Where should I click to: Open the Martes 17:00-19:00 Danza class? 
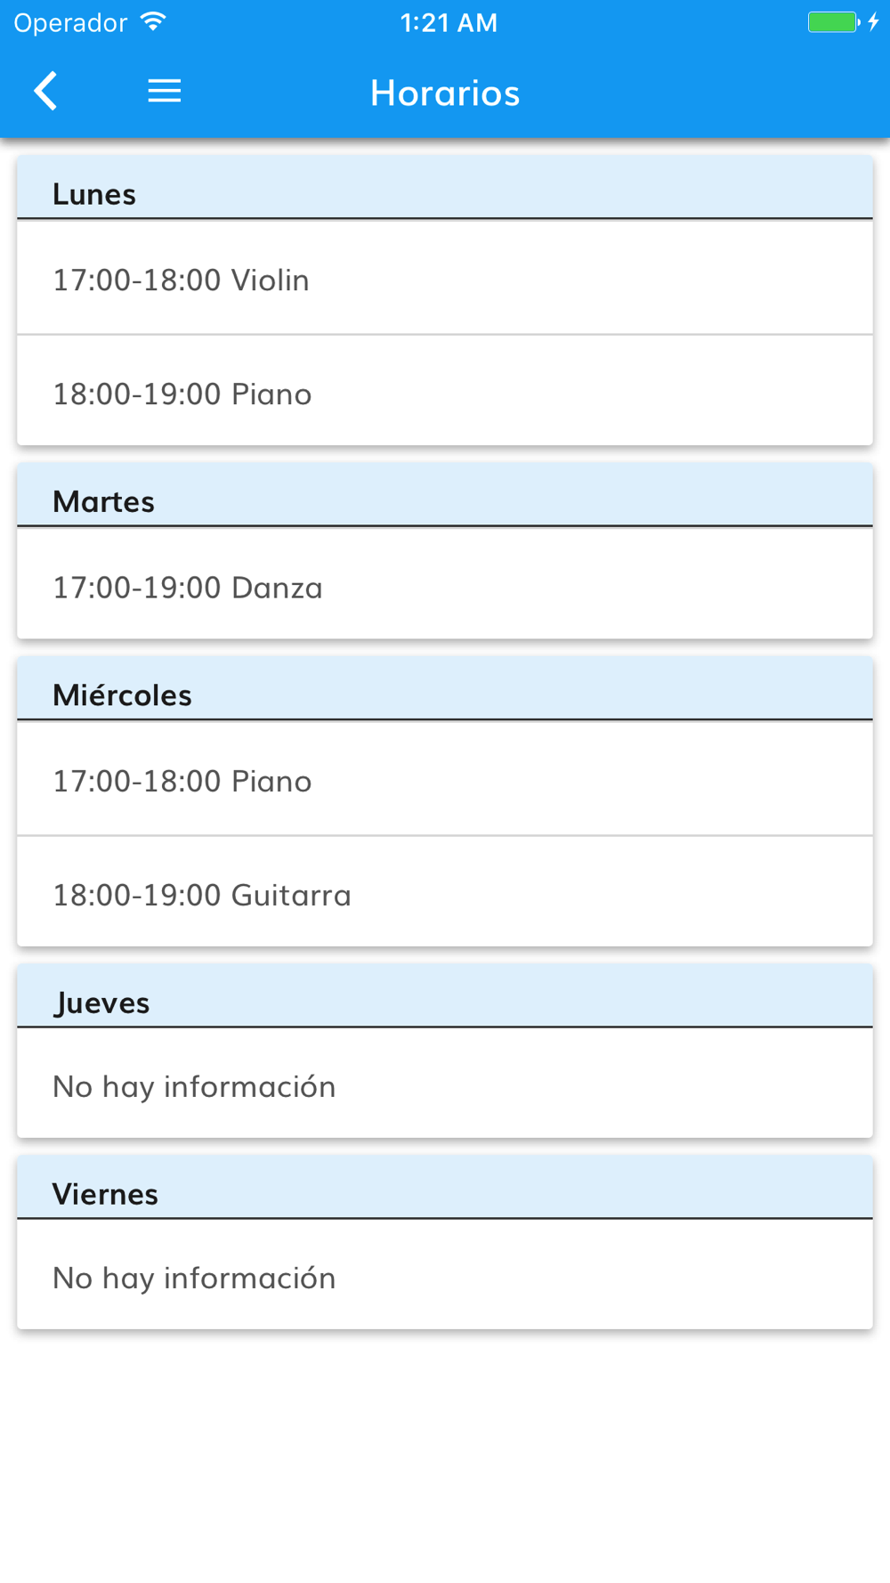445,588
